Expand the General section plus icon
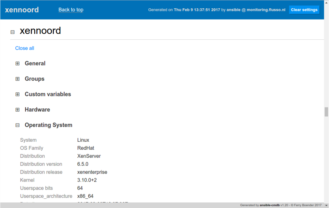Image resolution: width=329 pixels, height=208 pixels. click(x=18, y=63)
